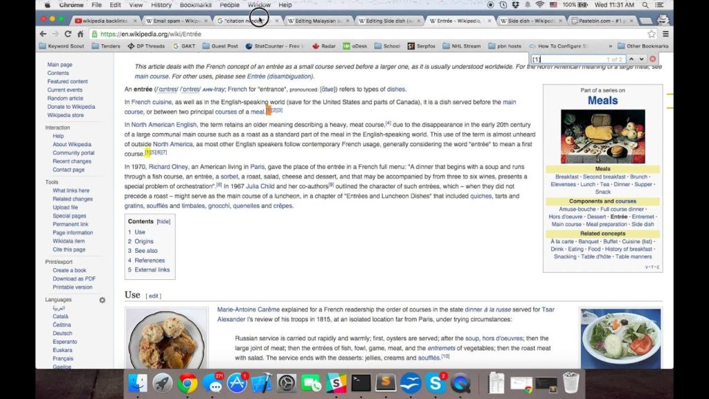The height and width of the screenshot is (399, 709).
Task: Open Dropbox menu bar icon
Action: pos(515,5)
